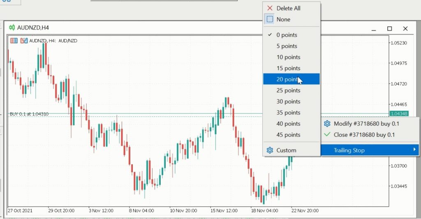Click the AUDNZD,H4 window title text
Image resolution: width=421 pixels, height=219 pixels.
point(33,28)
